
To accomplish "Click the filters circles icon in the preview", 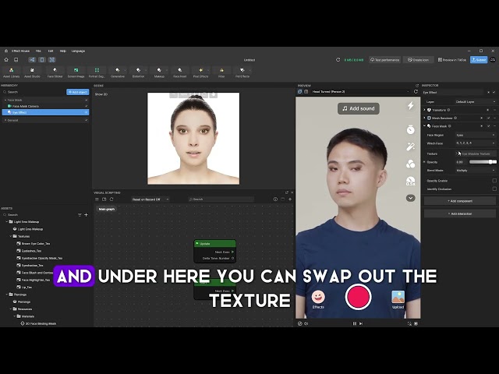I will pos(411,164).
